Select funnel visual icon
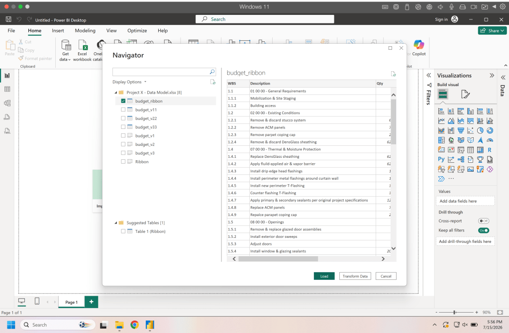This screenshot has width=509, height=333. [461, 130]
